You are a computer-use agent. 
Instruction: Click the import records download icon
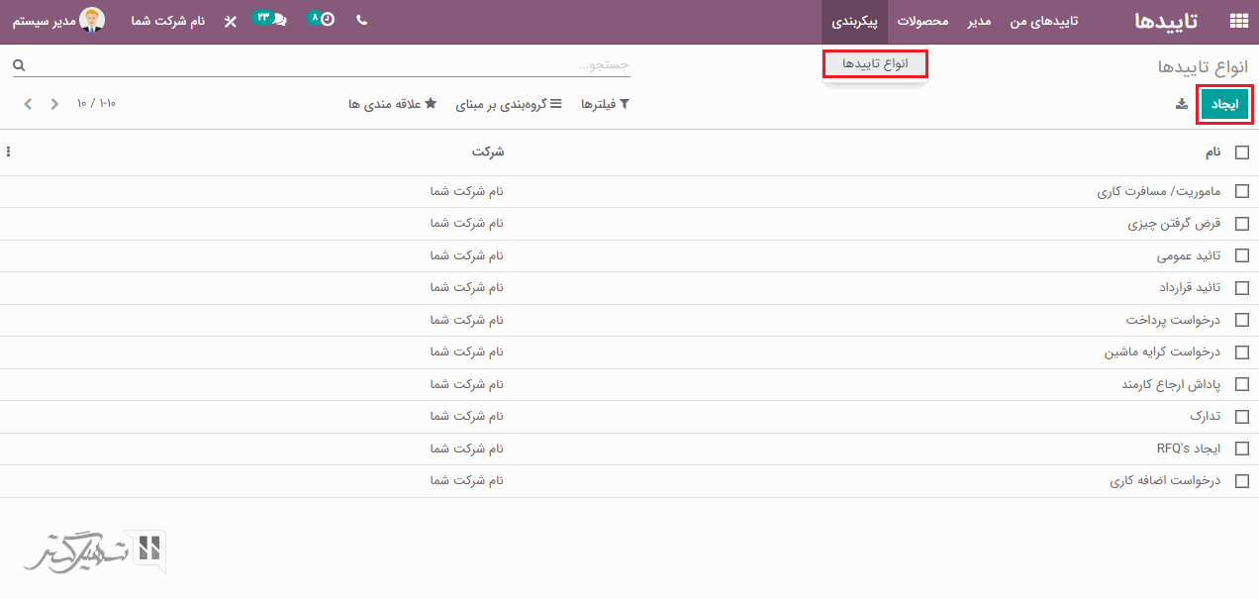tap(1181, 104)
